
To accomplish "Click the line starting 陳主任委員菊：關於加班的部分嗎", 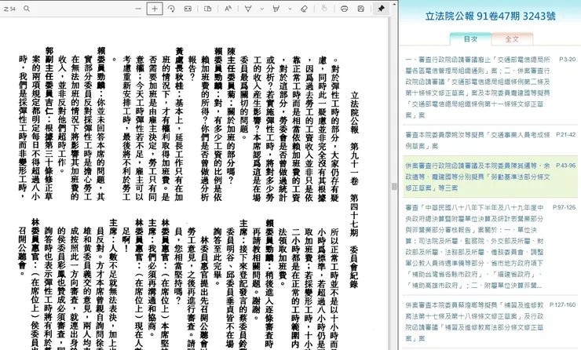I will click(x=231, y=116).
